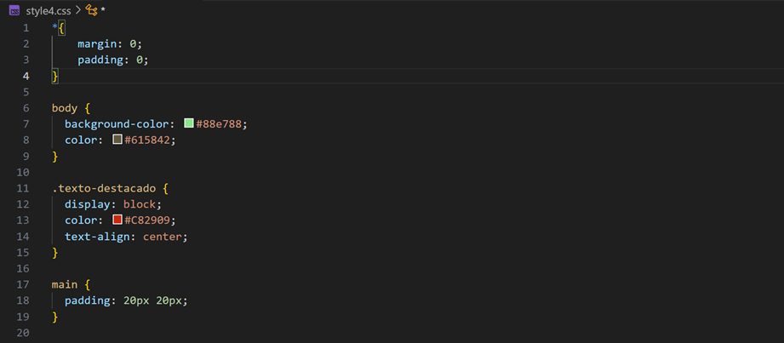This screenshot has height=343, width=784.
Task: Click the universal selector symbol icon in breadcrumb
Action: tap(91, 10)
